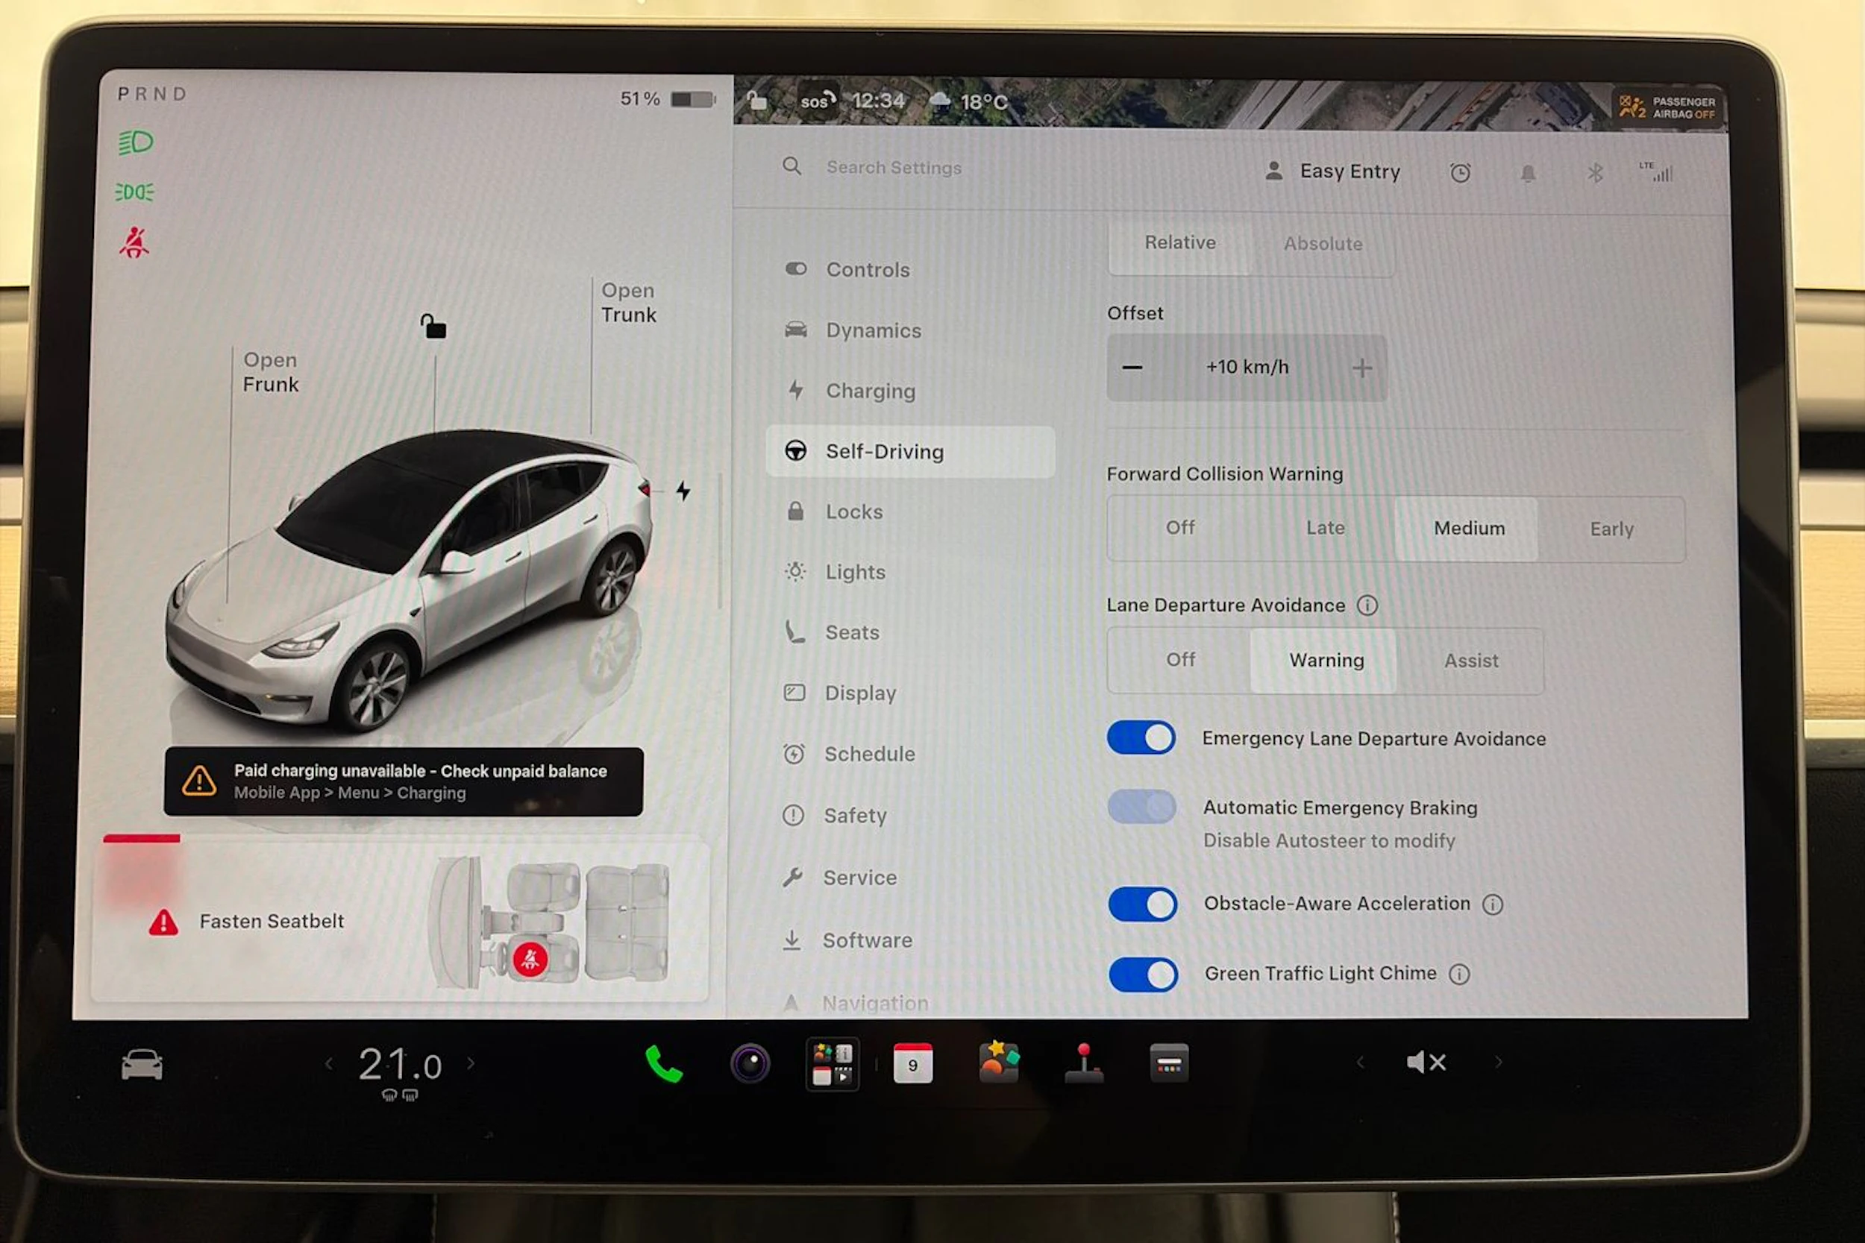Toggle Green Traffic Light Chime
The width and height of the screenshot is (1865, 1243).
[1143, 975]
